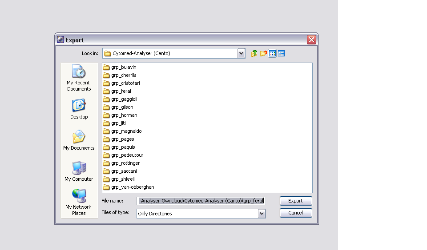The height and width of the screenshot is (250, 427).
Task: Select the grp_rottinger folder
Action: (125, 163)
